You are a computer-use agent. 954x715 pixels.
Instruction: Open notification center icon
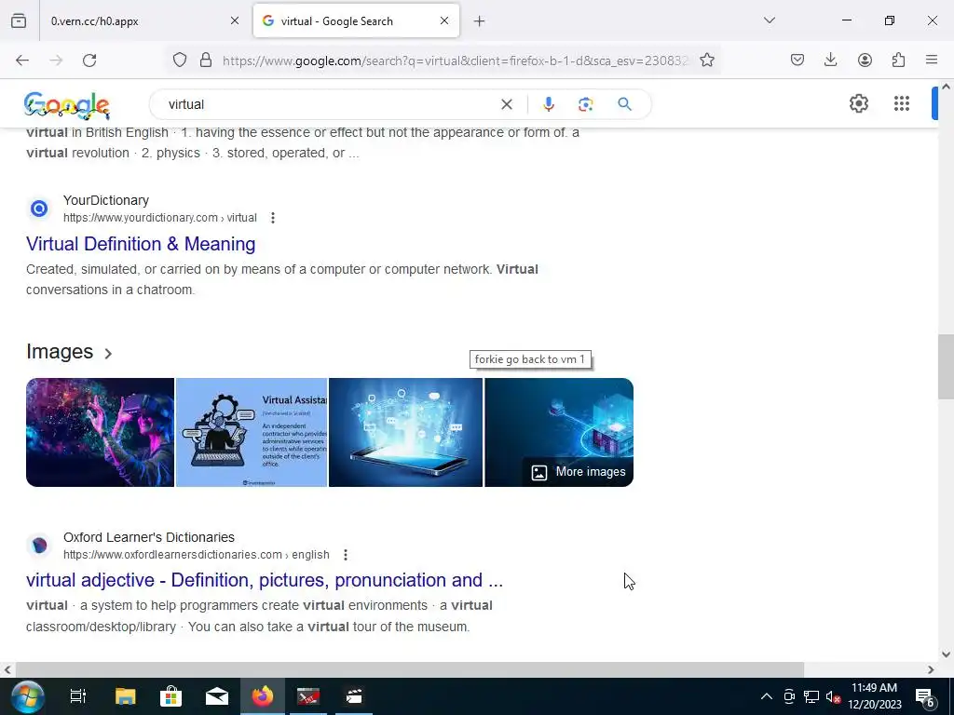pyautogui.click(x=925, y=696)
